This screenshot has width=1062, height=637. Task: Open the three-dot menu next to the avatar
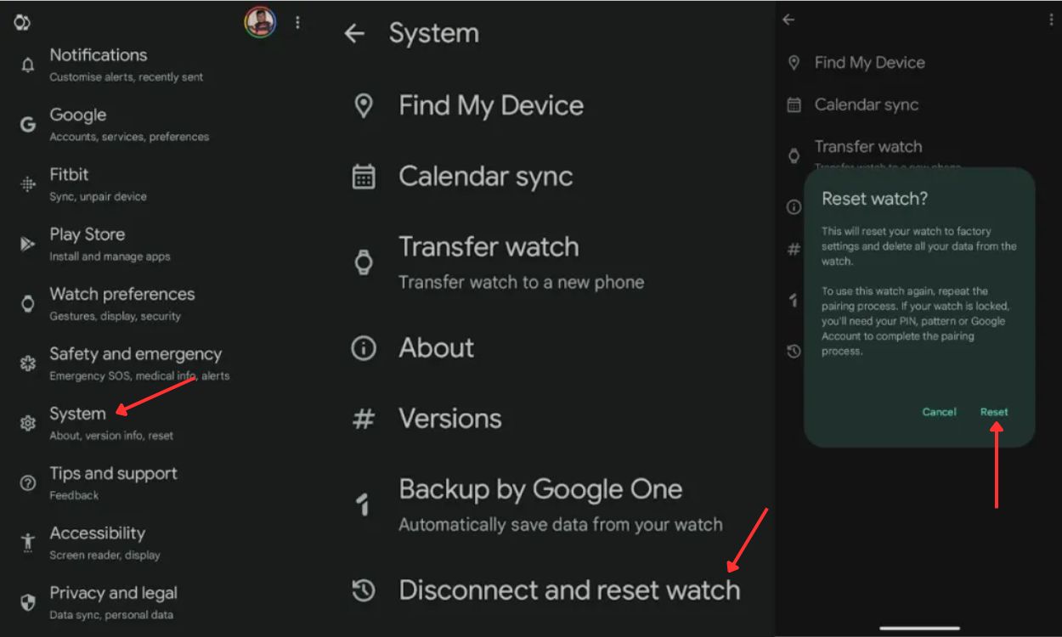[x=297, y=23]
